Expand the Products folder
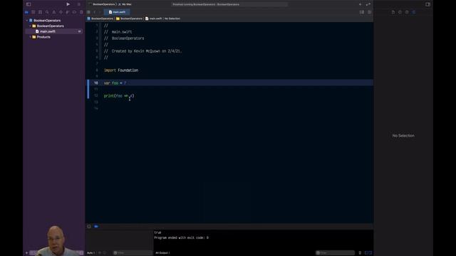The width and height of the screenshot is (456, 256). pyautogui.click(x=30, y=37)
